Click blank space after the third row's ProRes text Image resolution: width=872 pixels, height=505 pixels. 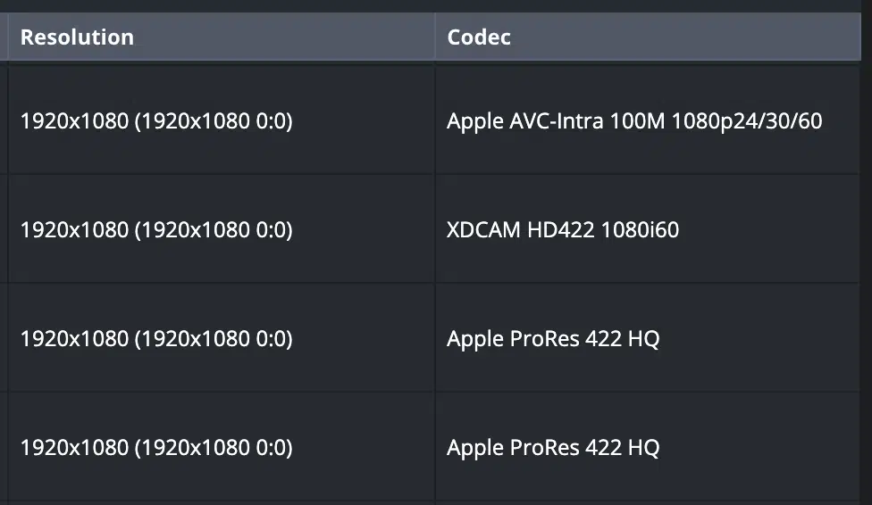click(x=759, y=339)
